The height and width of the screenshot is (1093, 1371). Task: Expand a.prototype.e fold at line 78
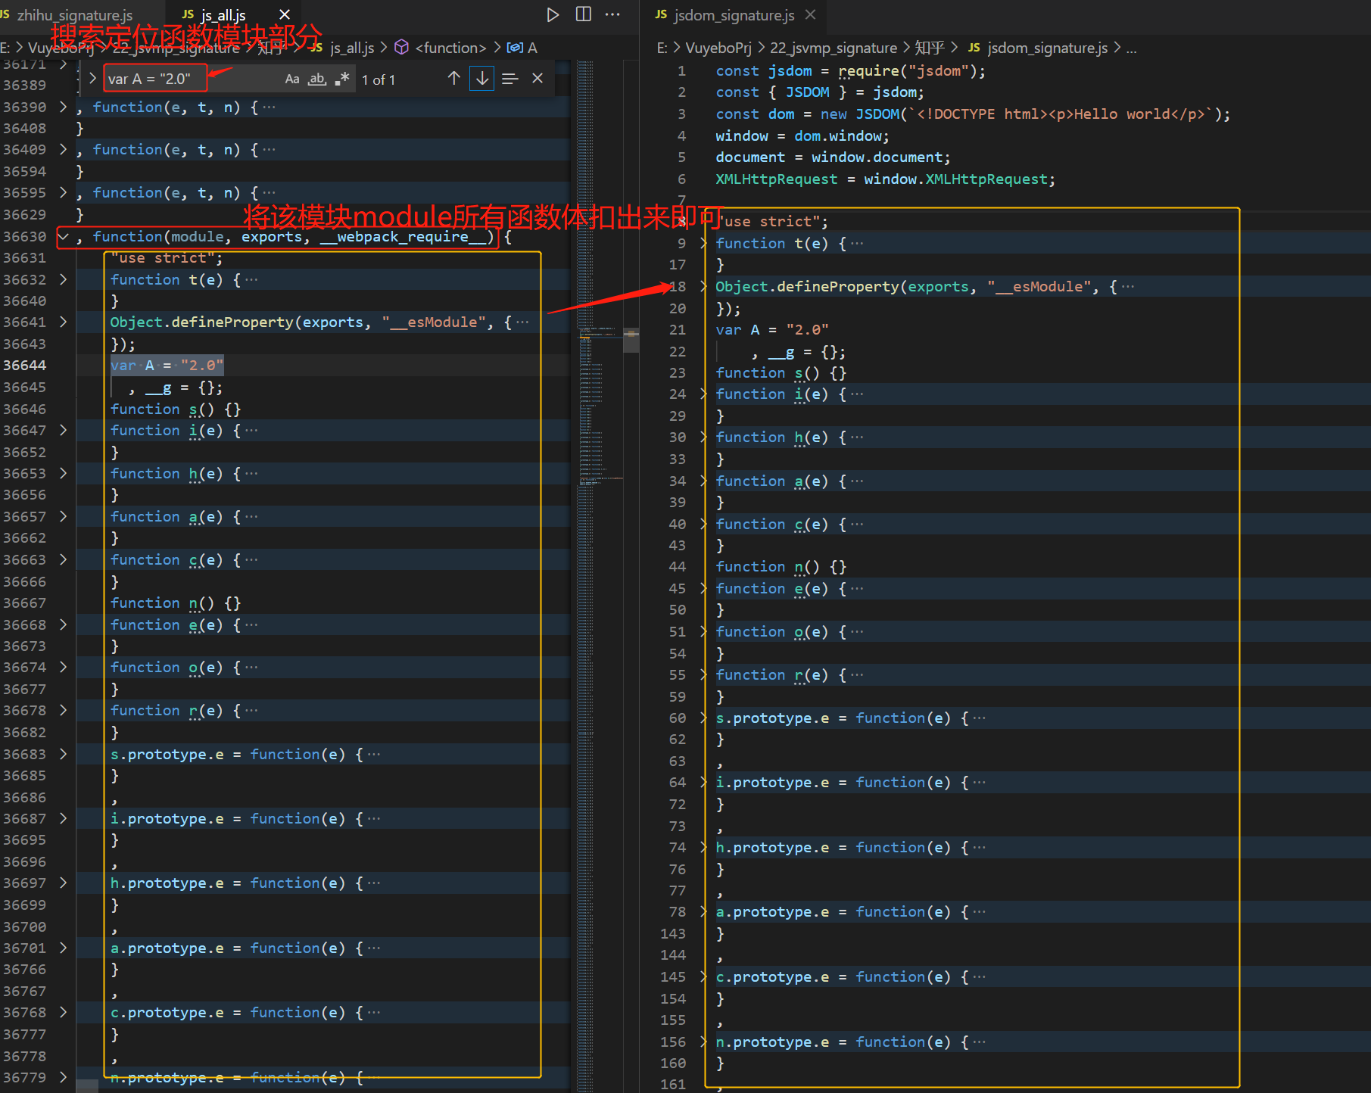(703, 911)
